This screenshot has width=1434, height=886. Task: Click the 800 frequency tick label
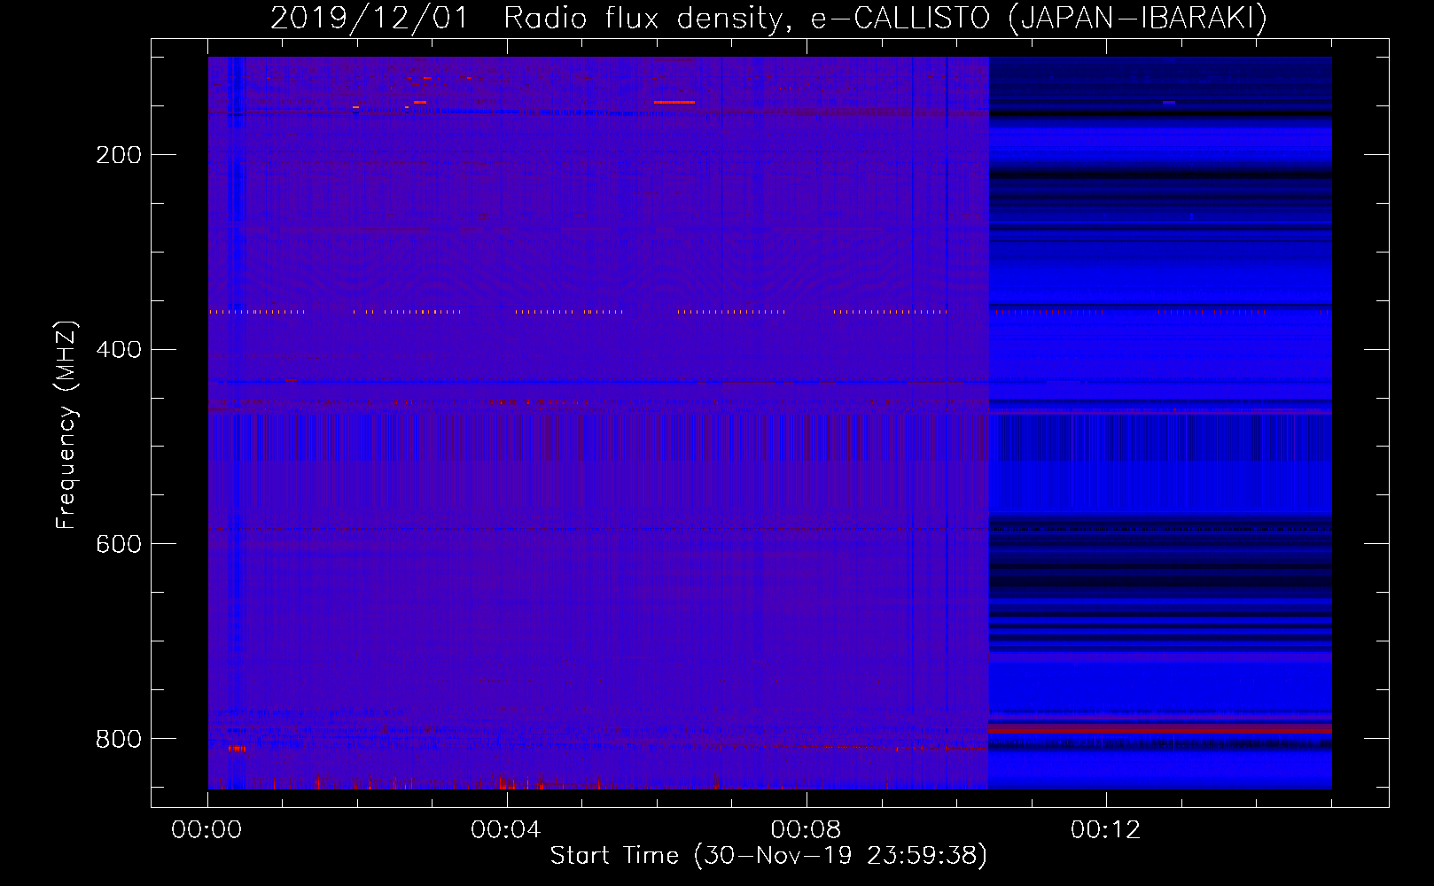(119, 739)
